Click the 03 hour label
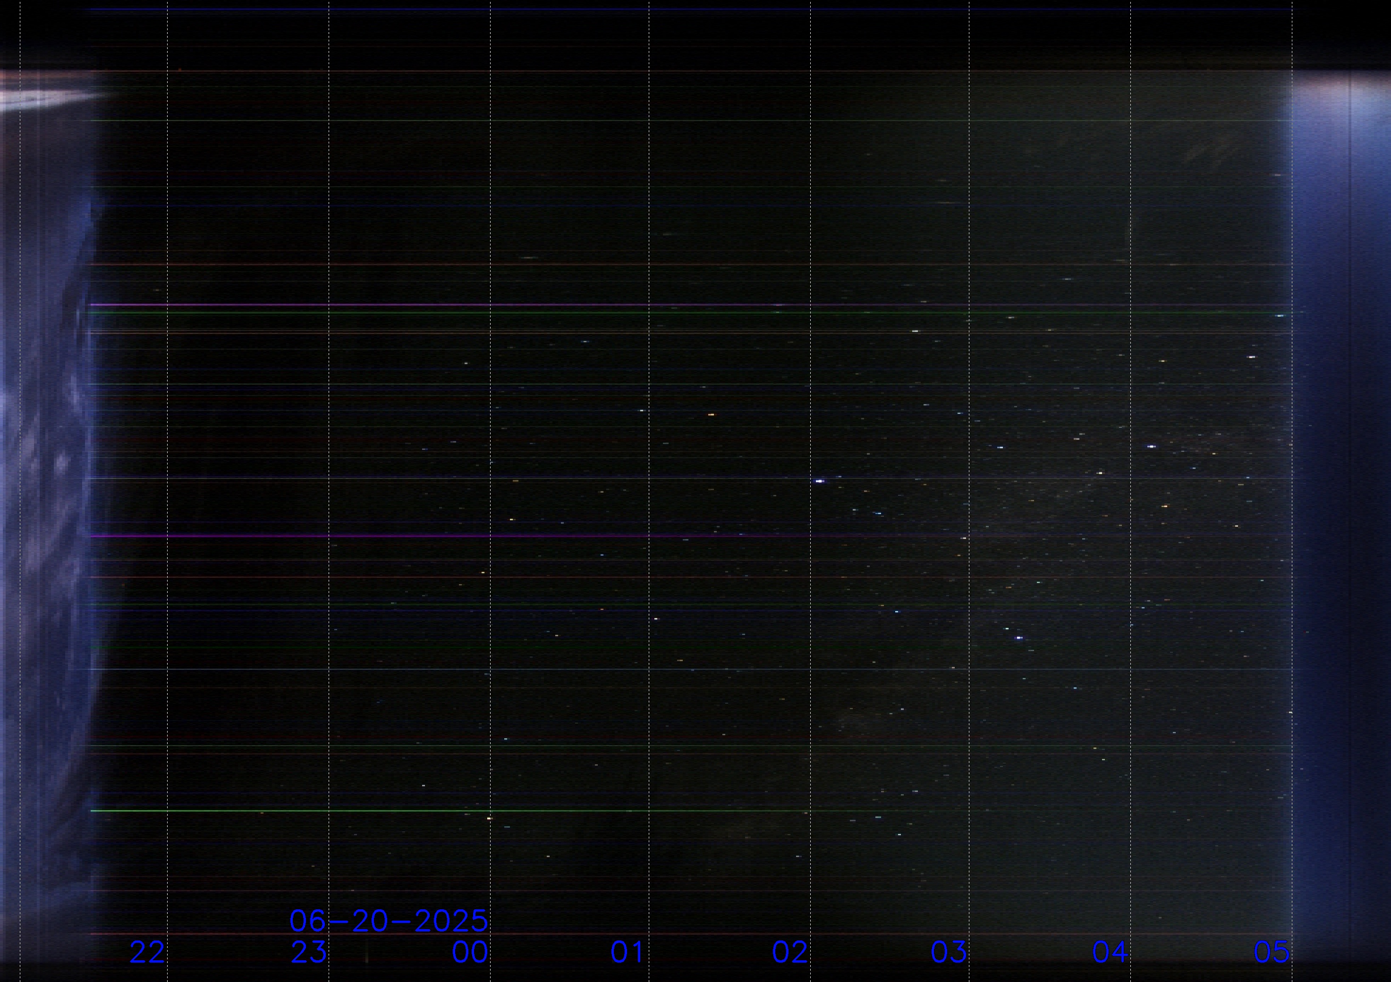The image size is (1391, 982). point(949,953)
